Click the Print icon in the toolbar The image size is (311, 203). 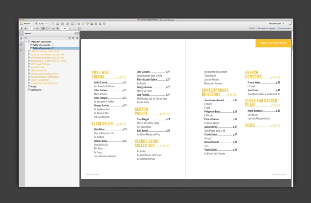click(63, 24)
